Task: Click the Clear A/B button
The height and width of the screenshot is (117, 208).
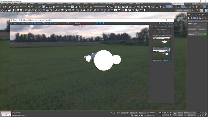Action: pyautogui.click(x=157, y=32)
